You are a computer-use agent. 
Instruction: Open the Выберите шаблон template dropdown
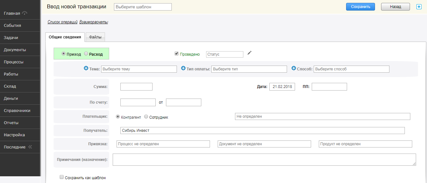pos(143,7)
